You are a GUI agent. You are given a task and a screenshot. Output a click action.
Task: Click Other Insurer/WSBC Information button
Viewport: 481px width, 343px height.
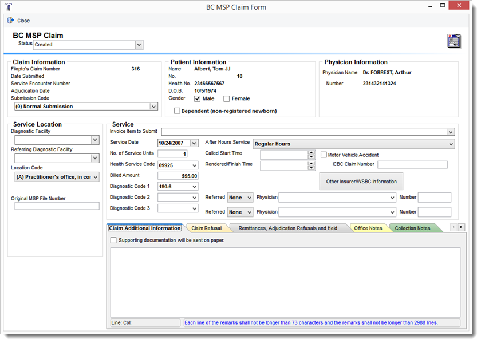click(x=361, y=182)
